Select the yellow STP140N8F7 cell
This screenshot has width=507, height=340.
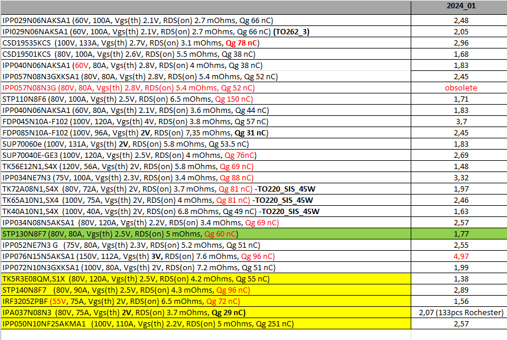pos(206,290)
